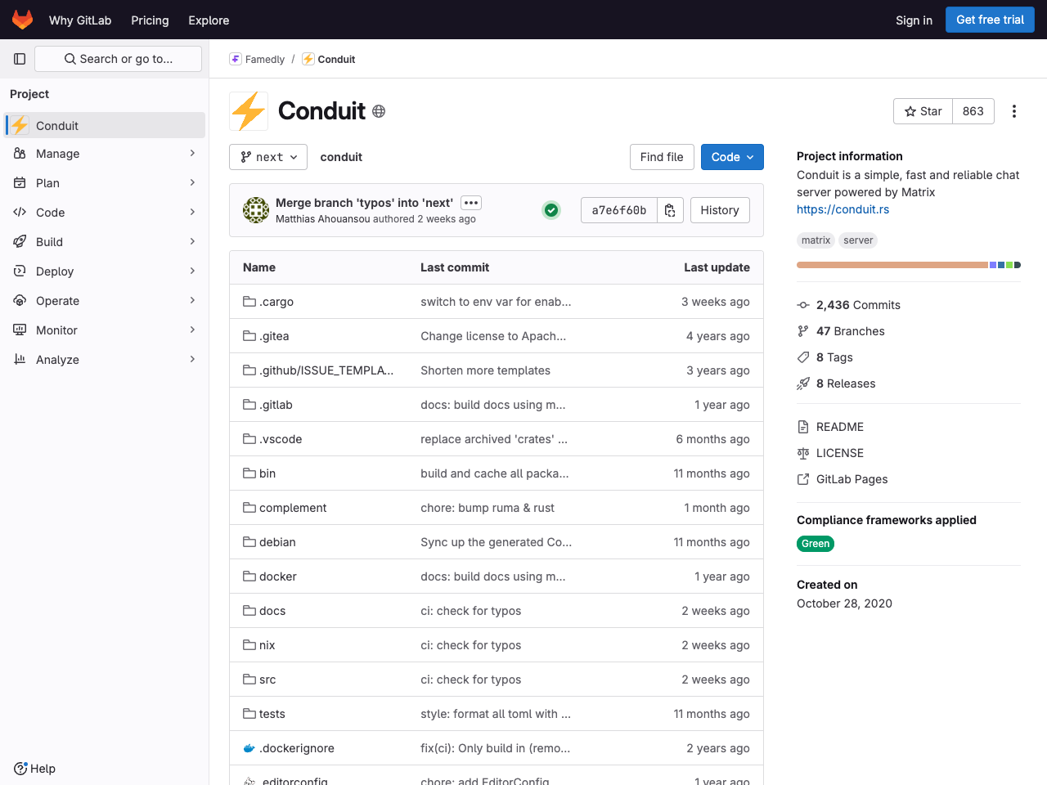Open Pricing in top navigation
The image size is (1047, 785).
click(x=150, y=20)
